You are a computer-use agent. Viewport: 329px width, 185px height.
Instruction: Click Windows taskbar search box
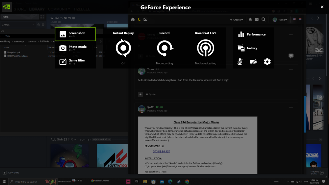click(x=32, y=181)
